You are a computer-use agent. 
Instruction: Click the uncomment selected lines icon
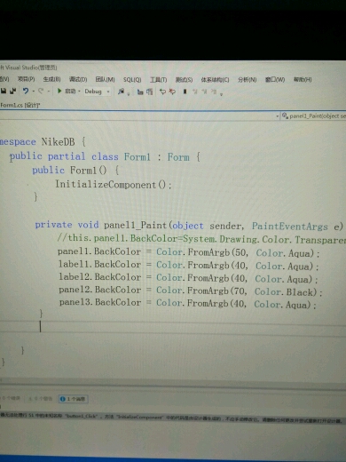click(x=172, y=92)
